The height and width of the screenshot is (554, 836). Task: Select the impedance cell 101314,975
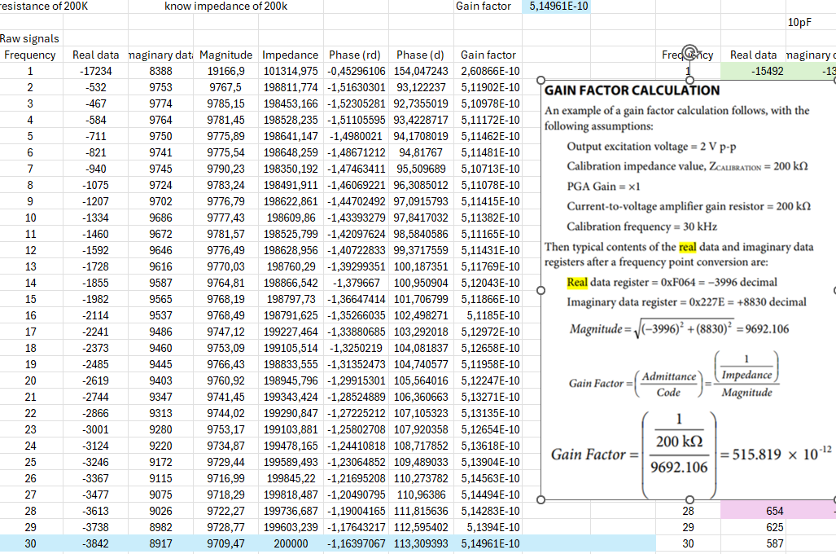[x=291, y=71]
